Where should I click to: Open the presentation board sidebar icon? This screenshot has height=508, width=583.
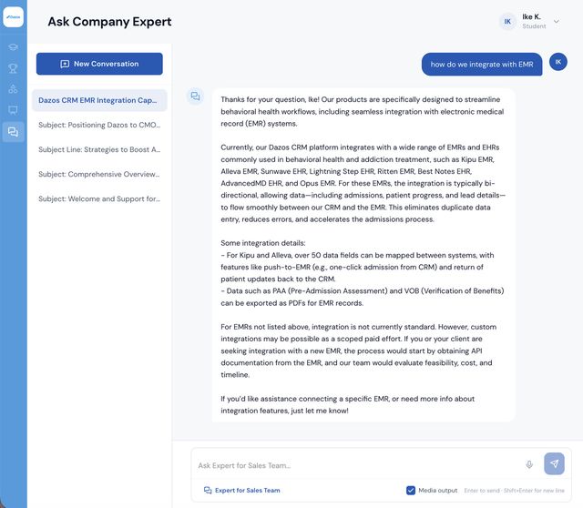(x=13, y=110)
